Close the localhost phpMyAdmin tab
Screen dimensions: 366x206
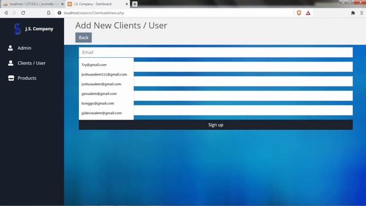pos(62,4)
